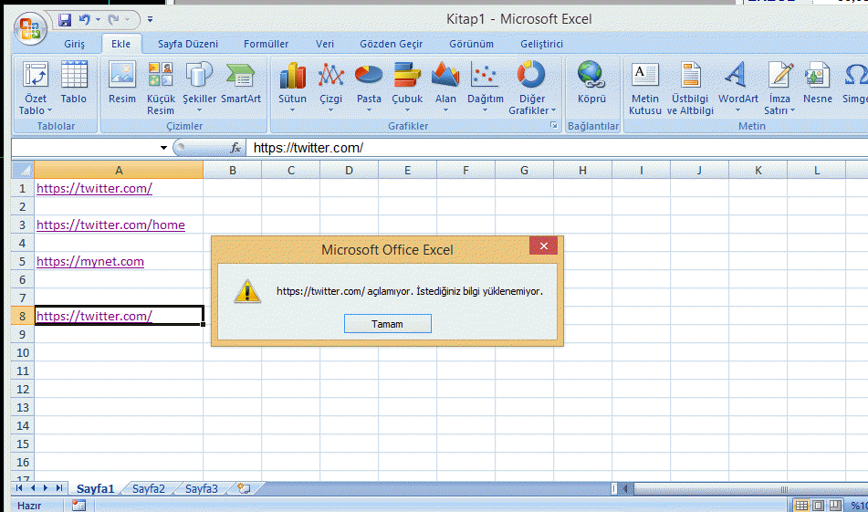Switch to Normal view in the status bar

801,505
